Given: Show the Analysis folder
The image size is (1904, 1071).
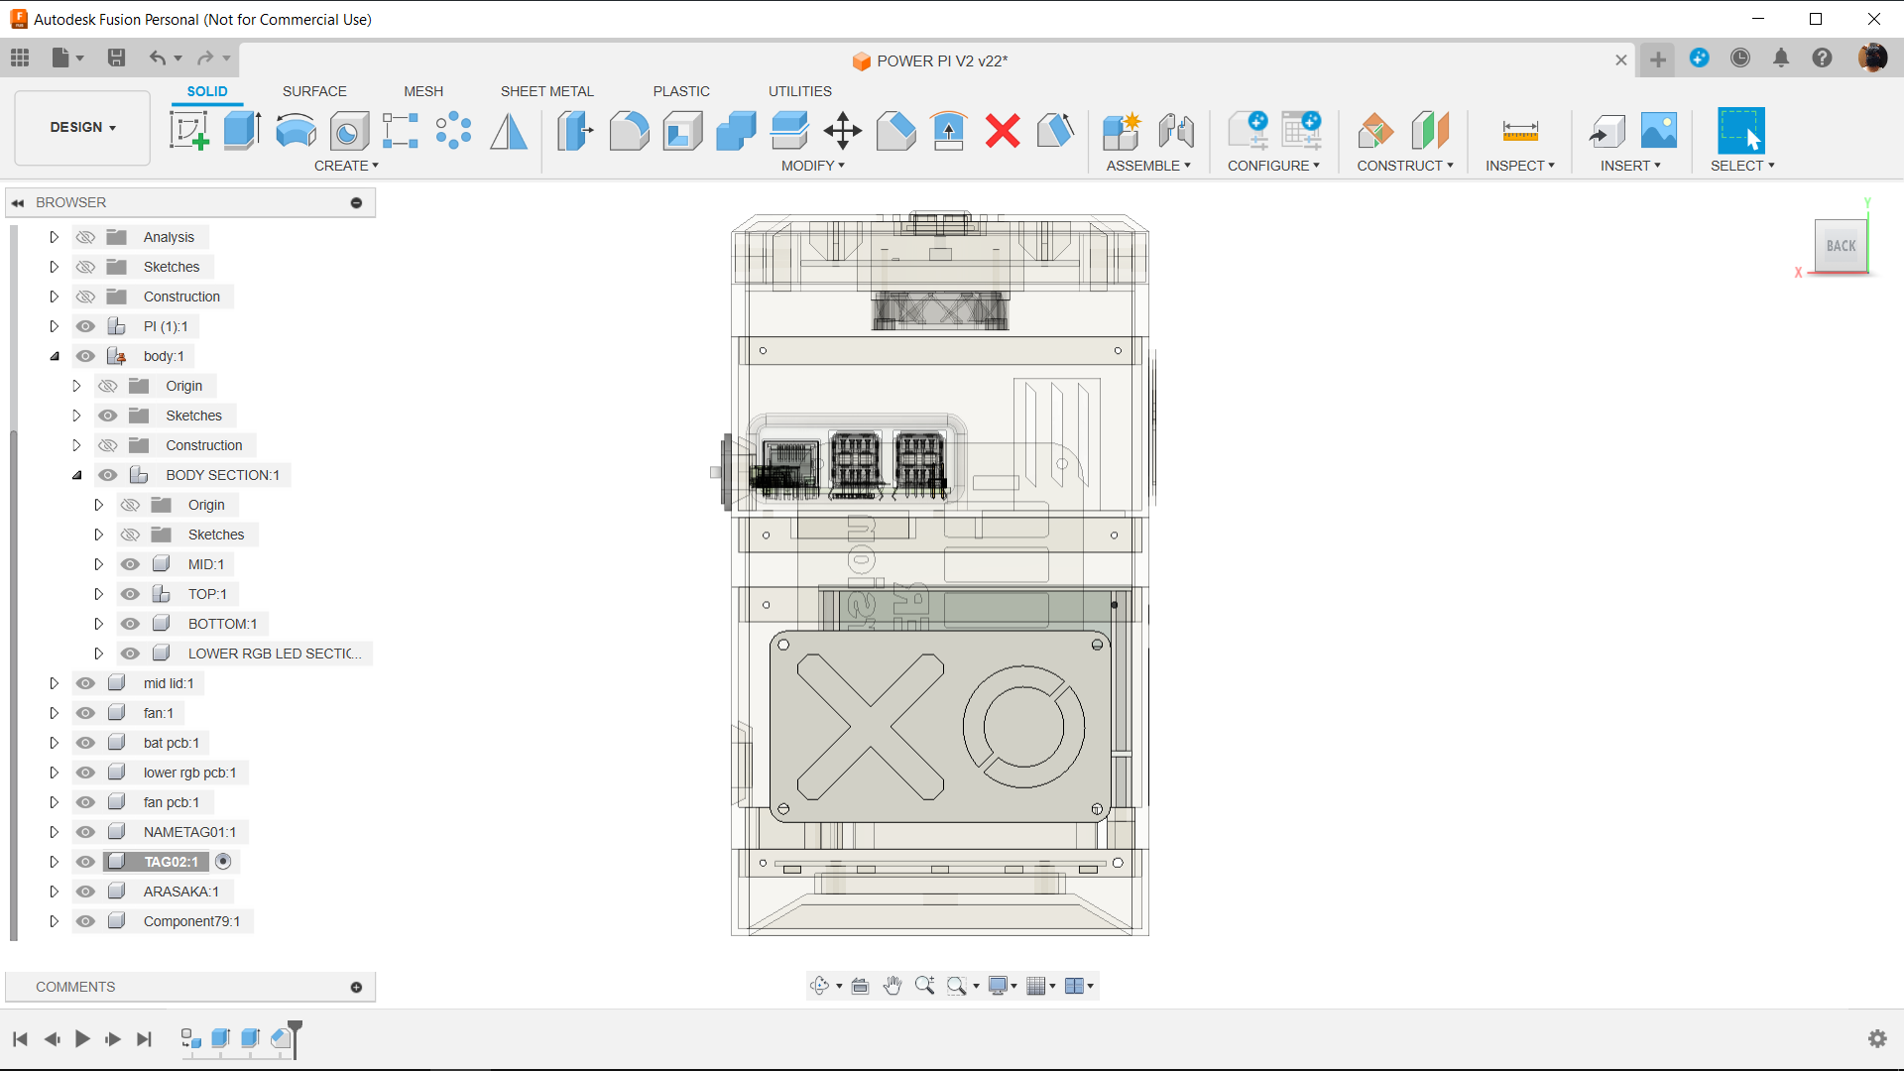Looking at the screenshot, I should [86, 237].
